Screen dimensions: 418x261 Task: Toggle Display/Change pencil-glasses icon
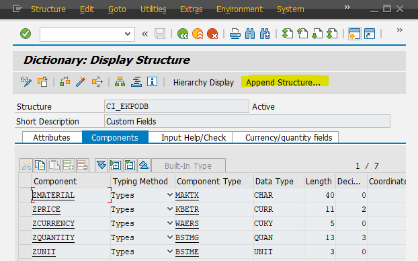coord(26,81)
